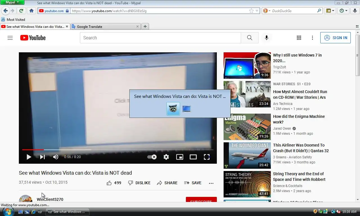Open more actions ellipsis below video

tap(211, 183)
